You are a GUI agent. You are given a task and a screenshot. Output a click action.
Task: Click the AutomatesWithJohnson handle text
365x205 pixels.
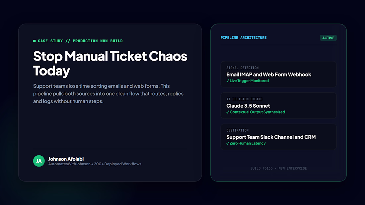coord(69,164)
